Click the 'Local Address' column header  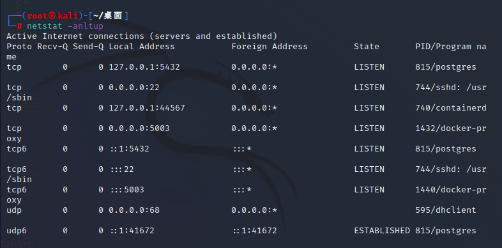pyautogui.click(x=142, y=47)
